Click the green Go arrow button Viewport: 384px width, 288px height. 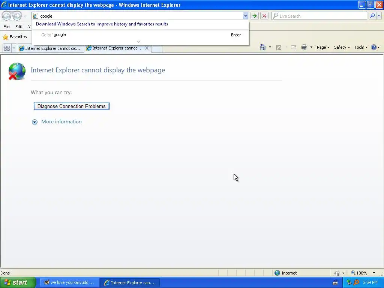255,16
